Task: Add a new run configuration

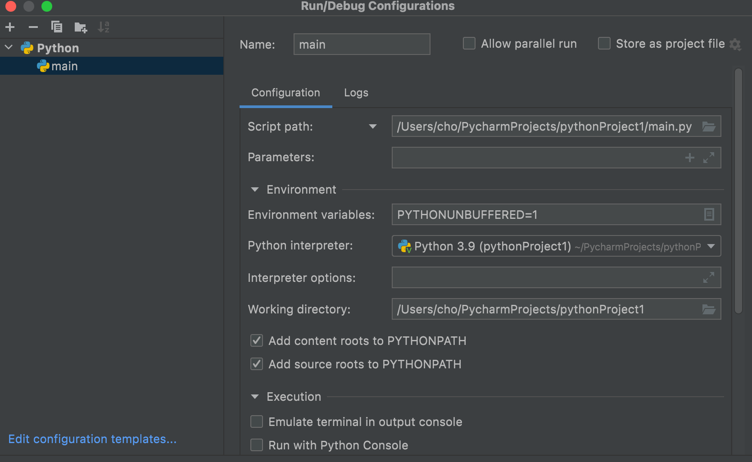Action: click(x=10, y=27)
